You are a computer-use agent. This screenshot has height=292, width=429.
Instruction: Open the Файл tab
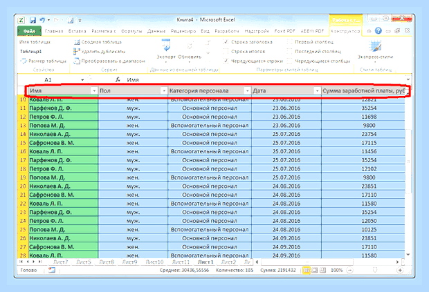[29, 31]
